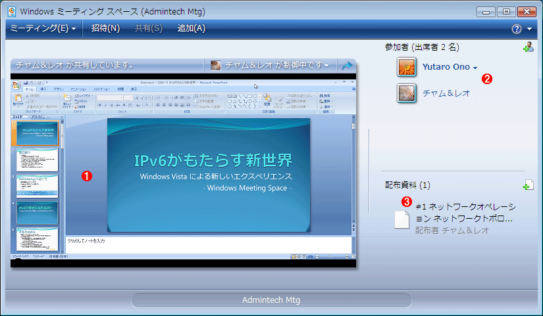Click the handout document file icon
Screen dimensions: 543x316
point(402,219)
